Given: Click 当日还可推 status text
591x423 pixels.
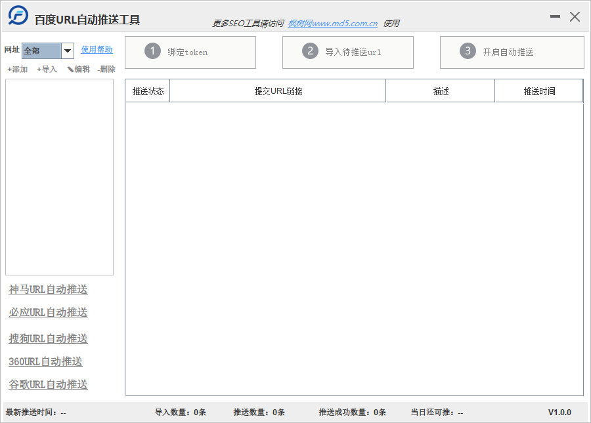Looking at the screenshot, I should 437,413.
